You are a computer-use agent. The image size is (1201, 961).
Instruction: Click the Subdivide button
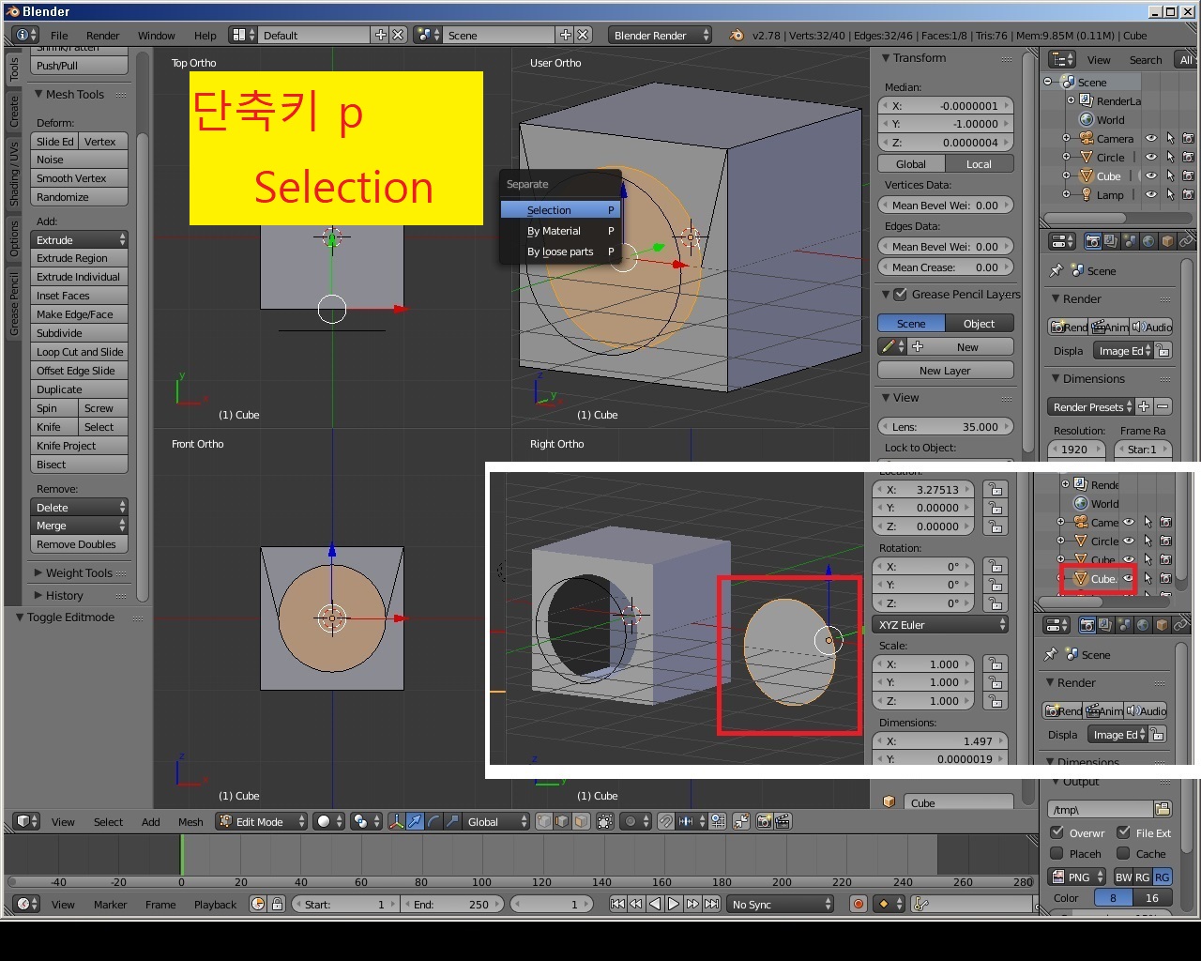80,333
